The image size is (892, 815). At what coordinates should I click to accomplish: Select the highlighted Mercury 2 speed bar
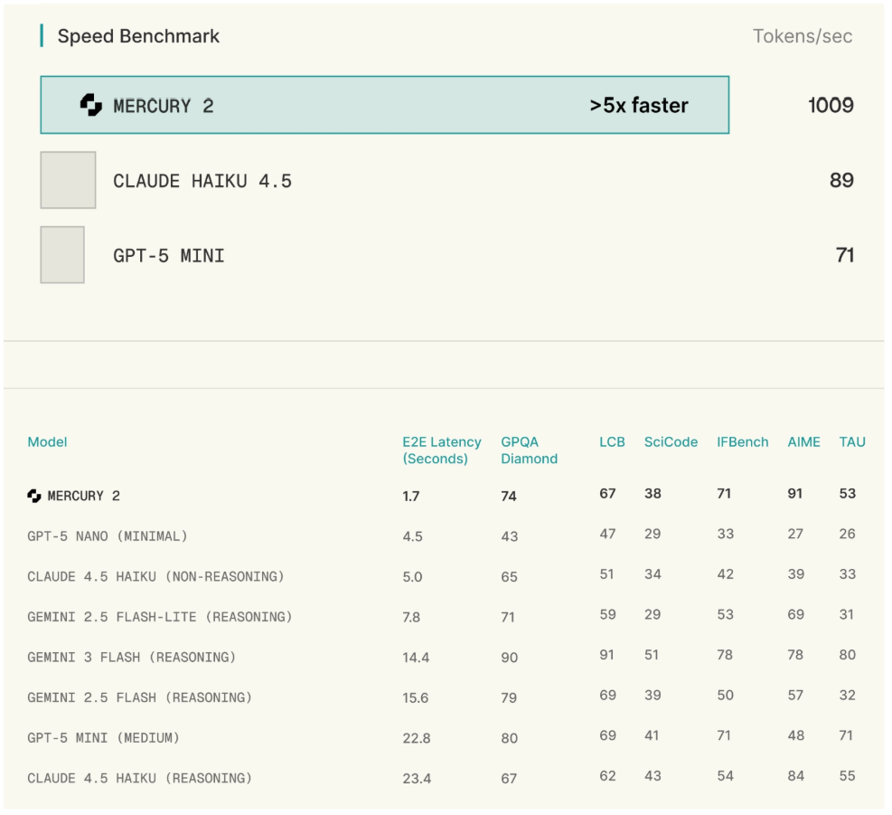[x=384, y=105]
